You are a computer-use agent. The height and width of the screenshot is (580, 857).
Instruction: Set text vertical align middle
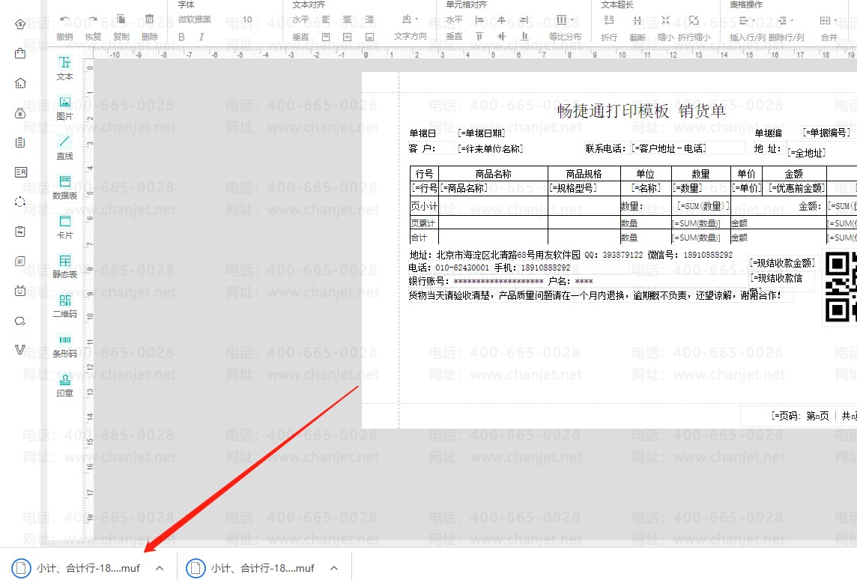[347, 37]
